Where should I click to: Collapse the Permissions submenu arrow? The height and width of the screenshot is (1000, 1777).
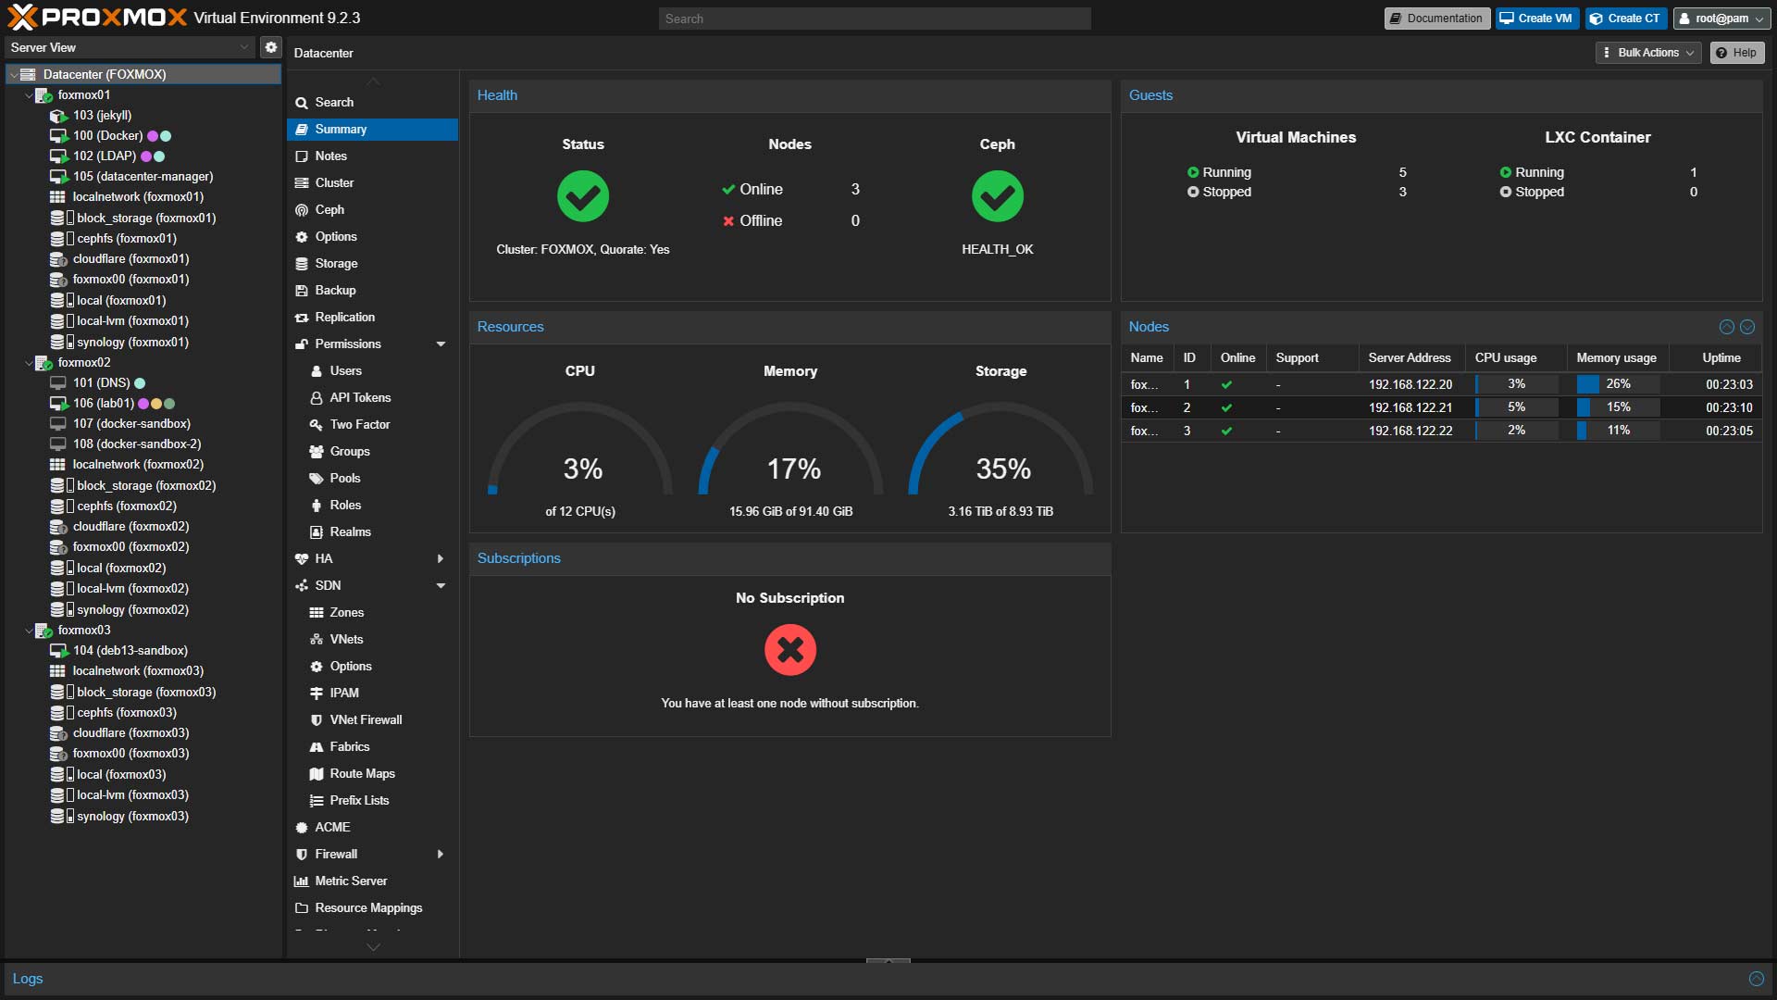(441, 344)
